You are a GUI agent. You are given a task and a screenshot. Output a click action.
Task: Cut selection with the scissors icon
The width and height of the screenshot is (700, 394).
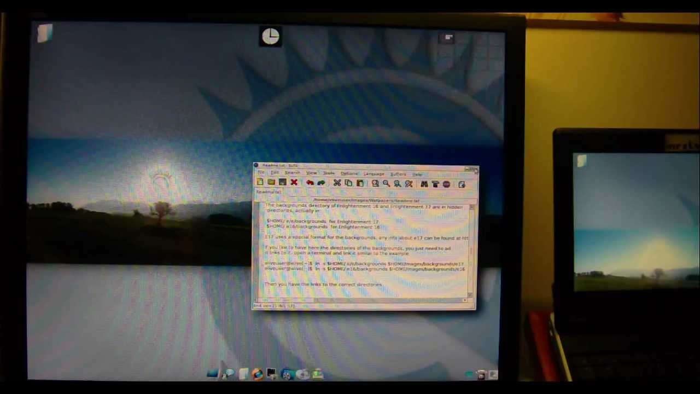[x=337, y=183]
